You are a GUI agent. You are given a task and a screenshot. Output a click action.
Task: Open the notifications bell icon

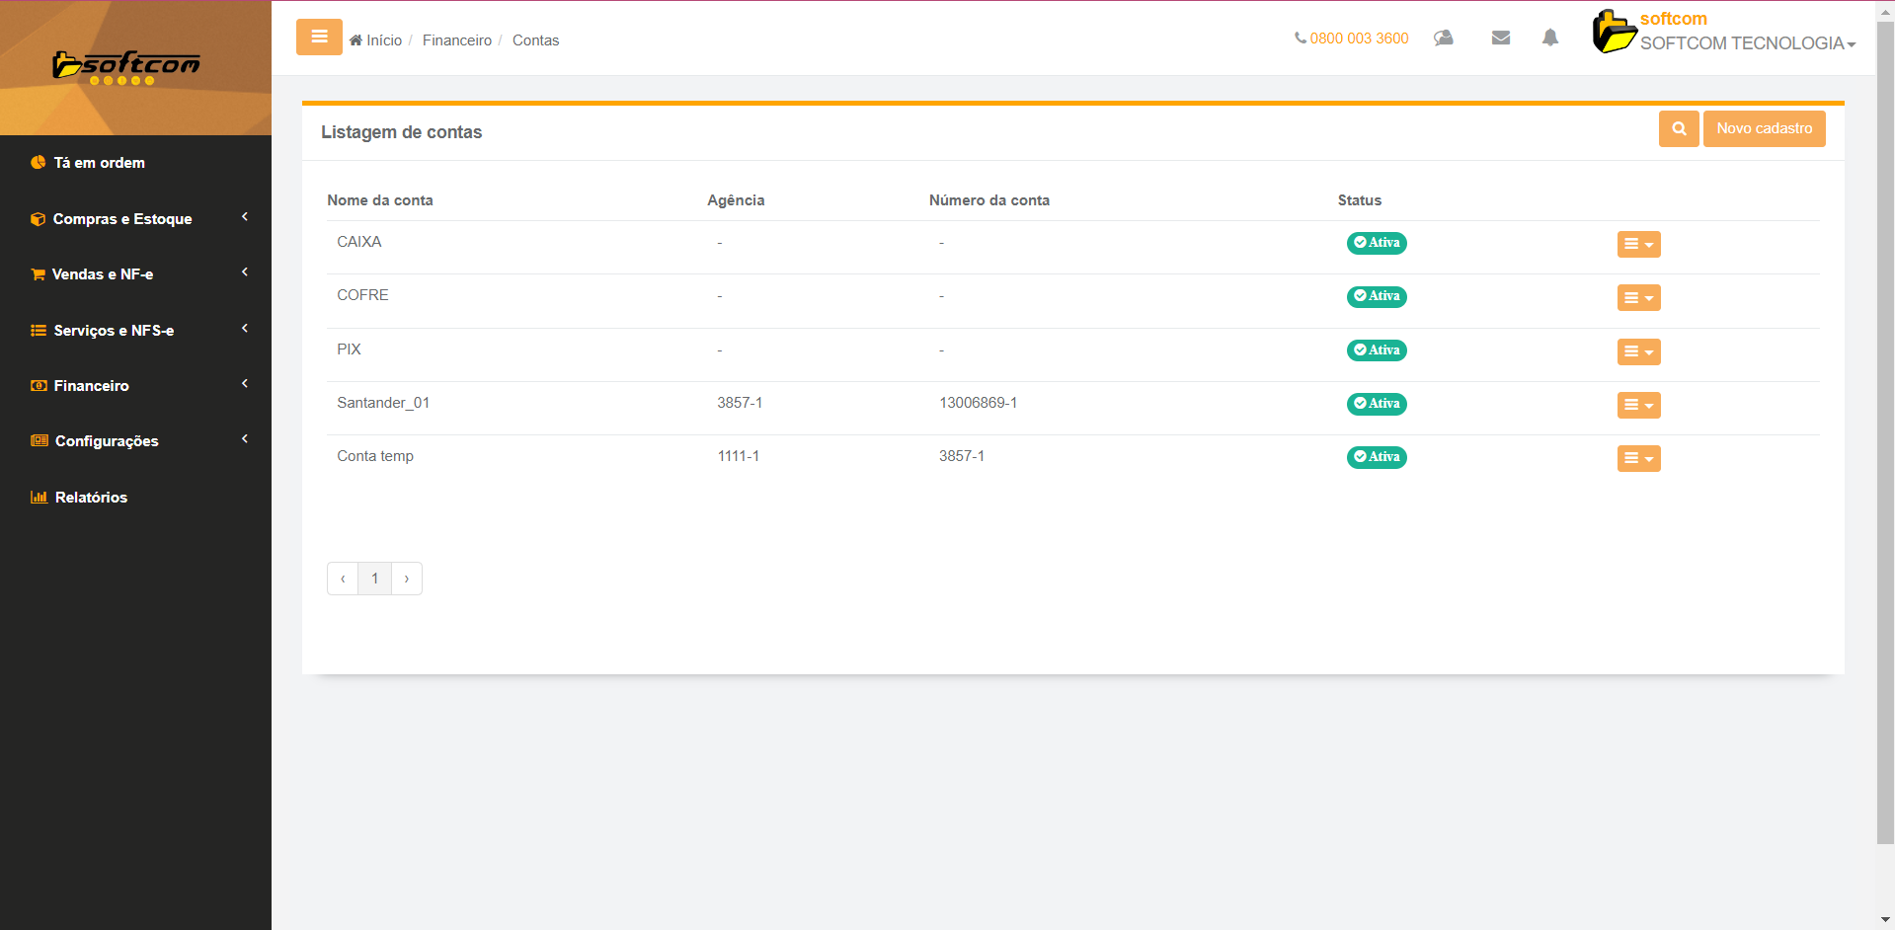[1549, 39]
